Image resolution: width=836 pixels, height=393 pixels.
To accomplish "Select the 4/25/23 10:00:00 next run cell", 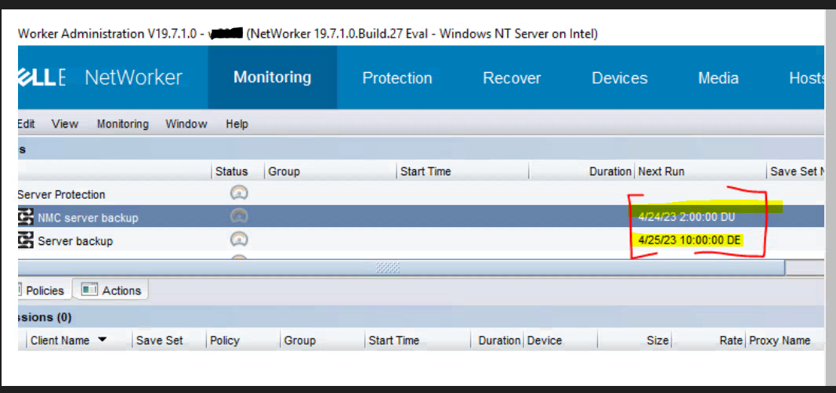I will click(689, 240).
